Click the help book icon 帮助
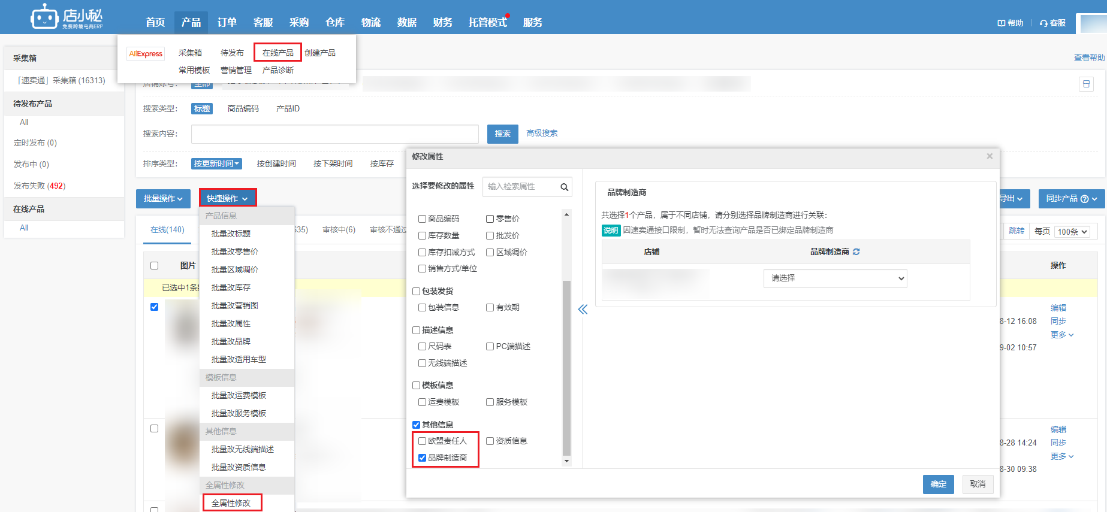Screen dimensions: 1107x512 1001,23
